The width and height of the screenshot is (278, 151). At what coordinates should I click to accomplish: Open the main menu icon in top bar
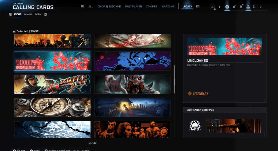pyautogui.click(x=227, y=7)
